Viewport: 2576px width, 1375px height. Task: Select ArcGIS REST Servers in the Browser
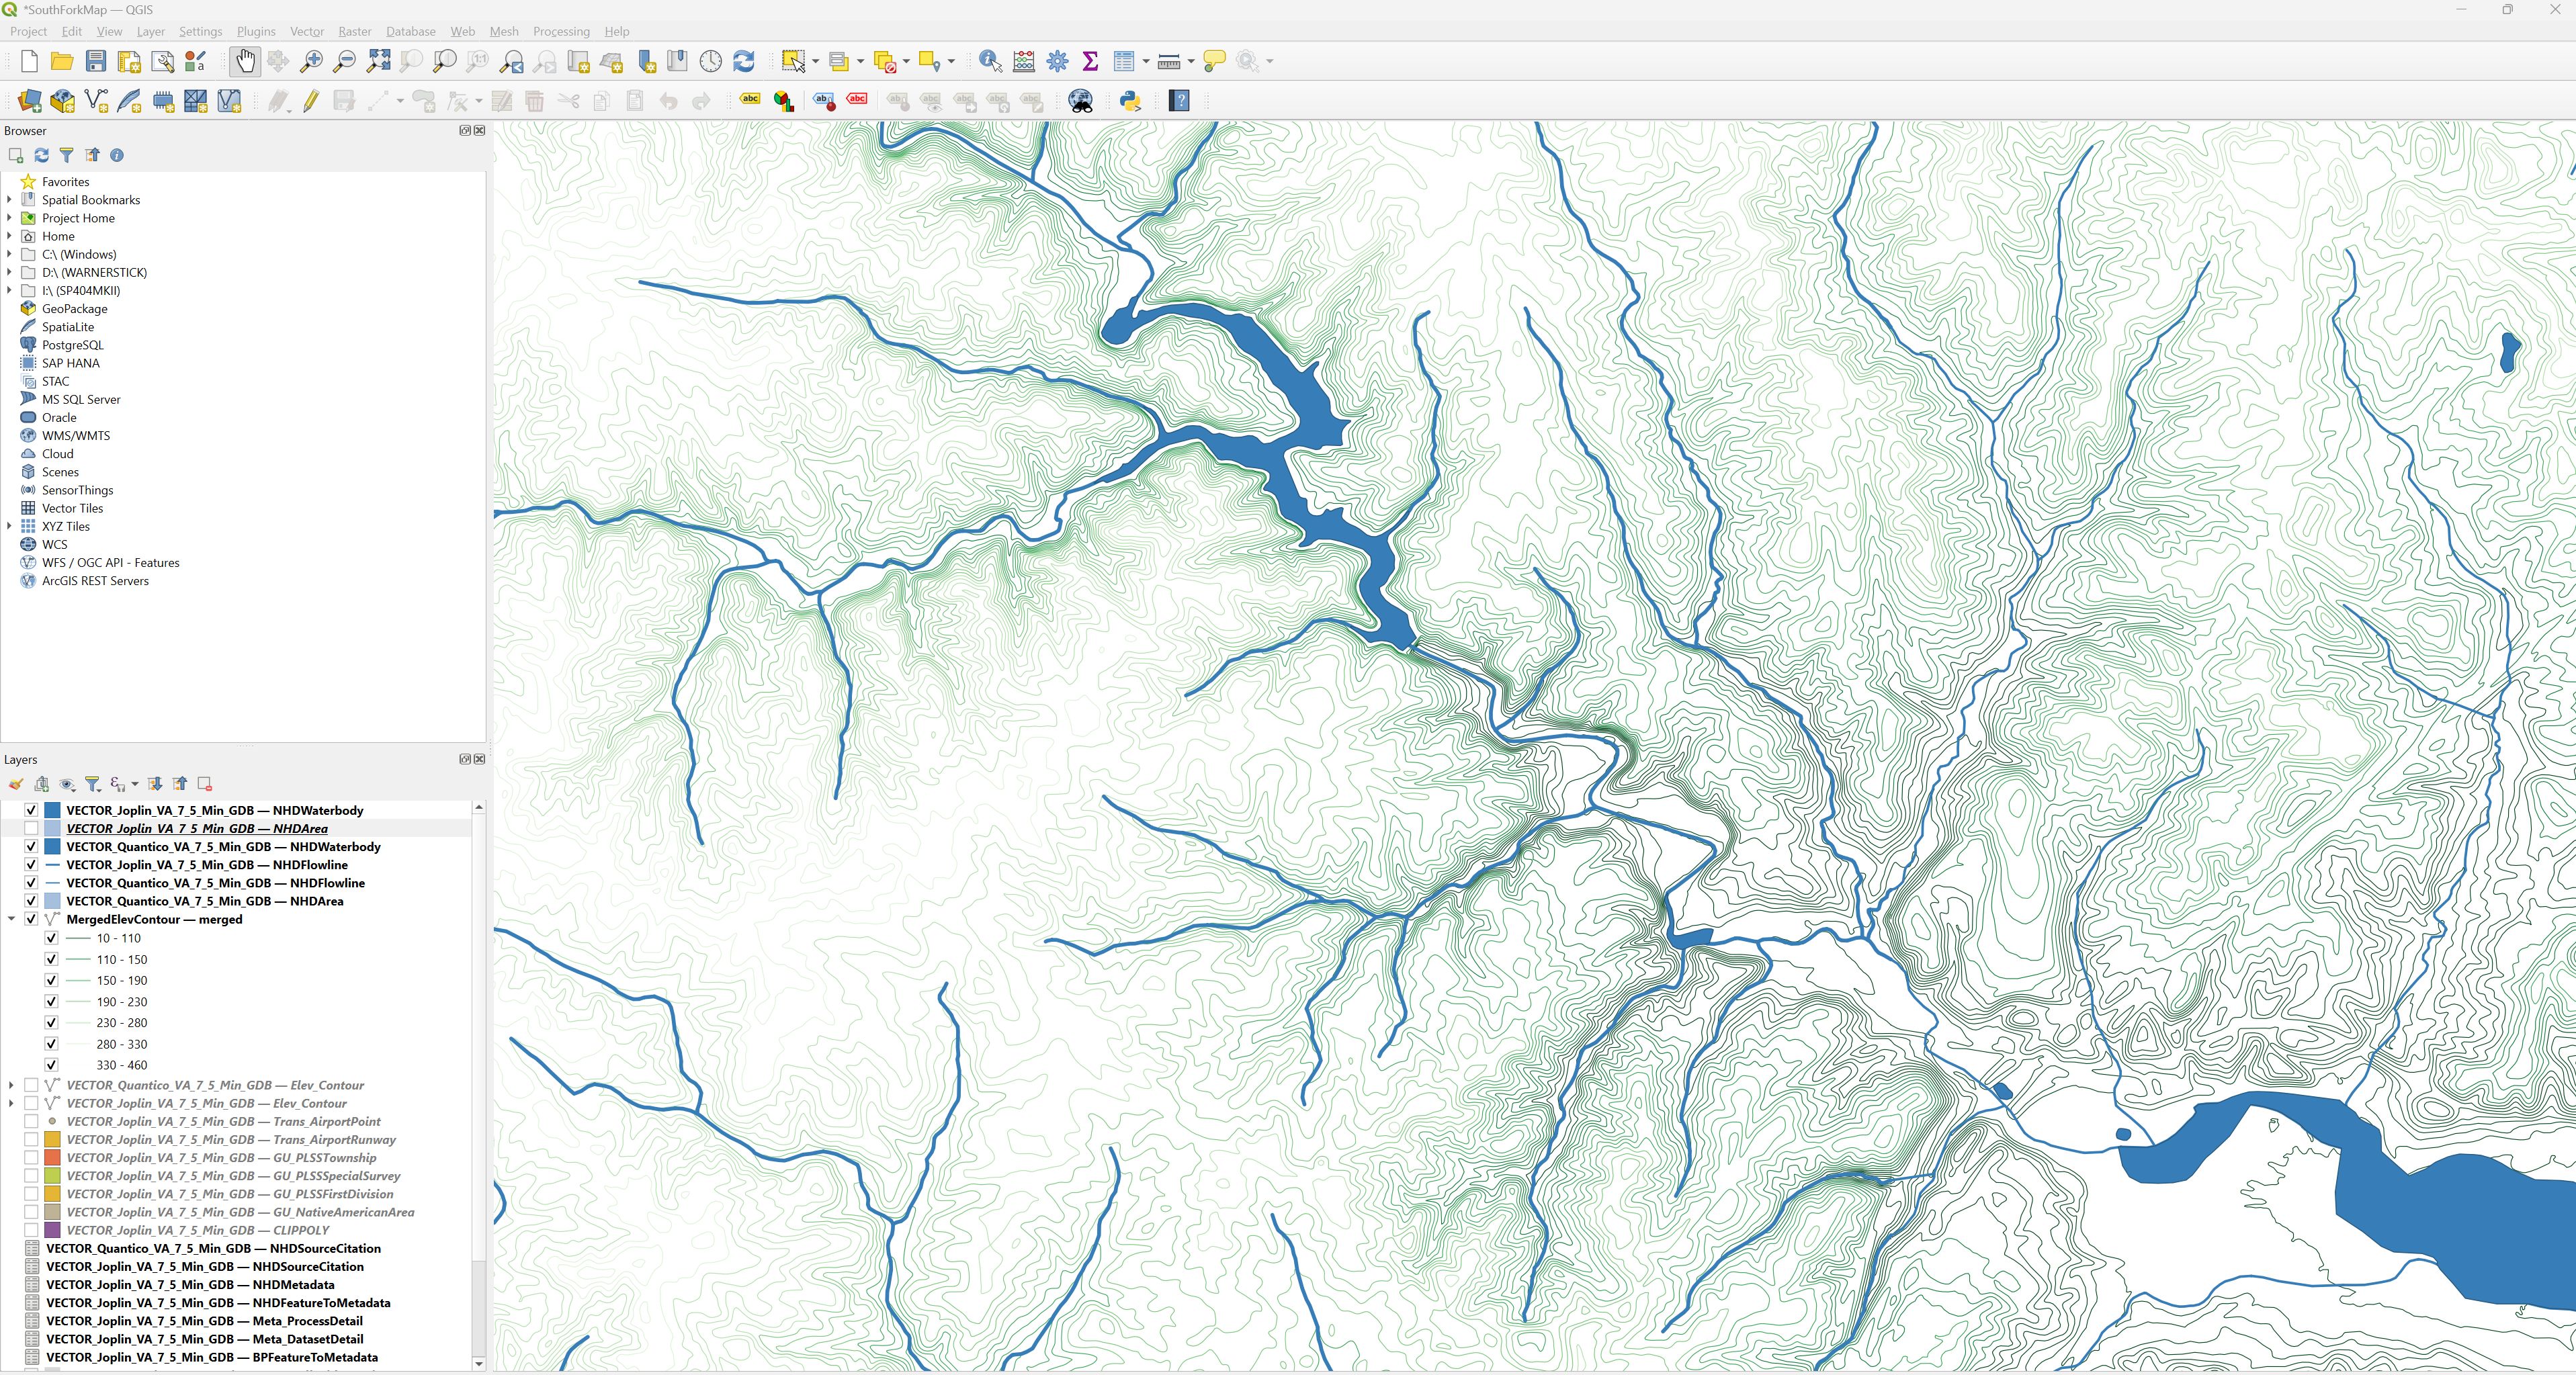(95, 581)
